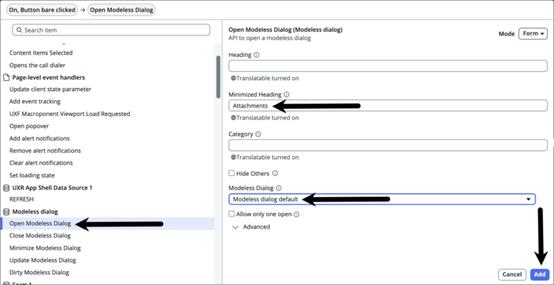The height and width of the screenshot is (285, 554).
Task: Click the UXR App Shell Data Source database icon
Action: [x=6, y=188]
